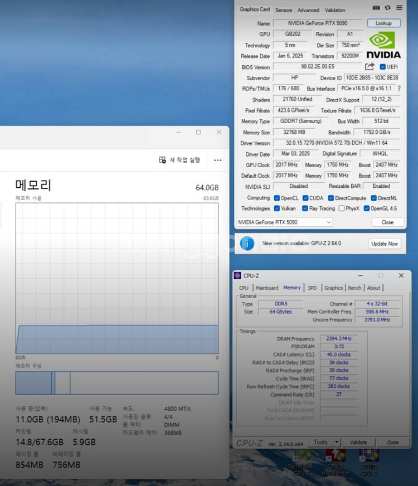This screenshot has width=418, height=486.
Task: Toggle Vulkan checkbox
Action: pos(276,208)
